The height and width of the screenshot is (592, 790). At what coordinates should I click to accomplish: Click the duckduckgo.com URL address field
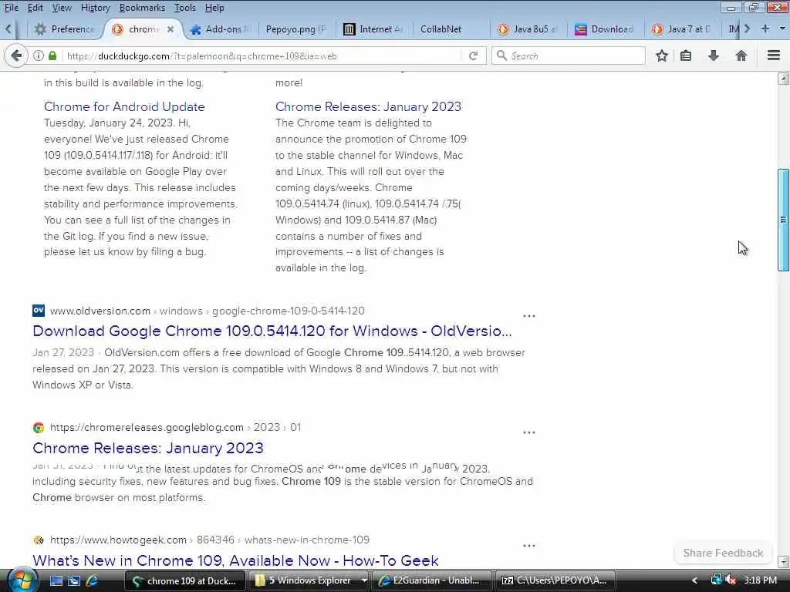(262, 55)
